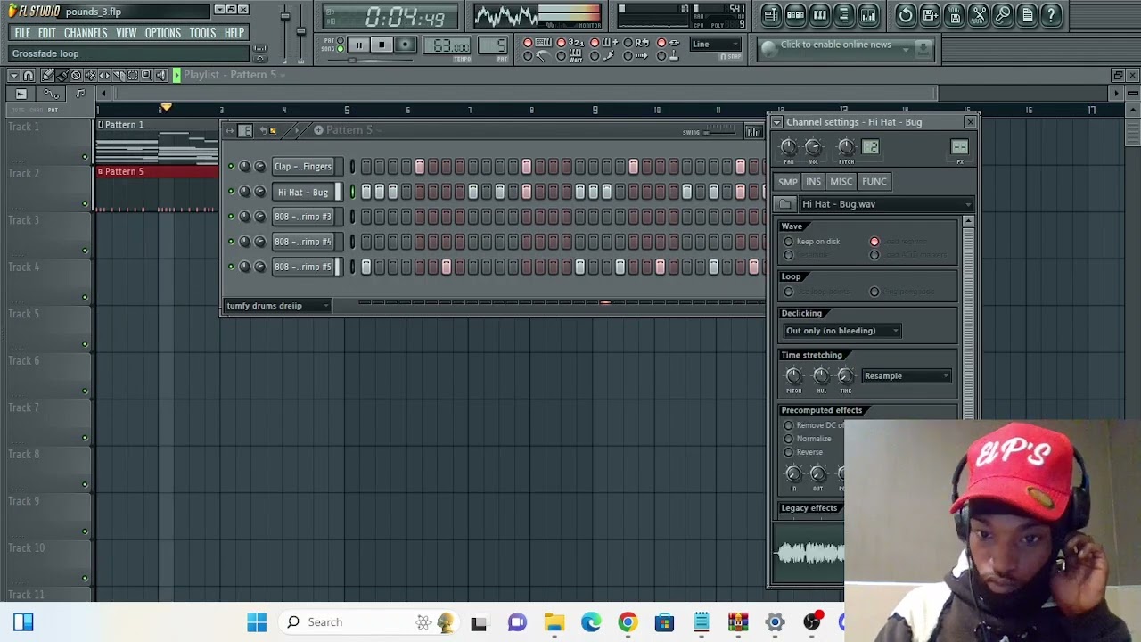Open the audio editor scissors icon
The image size is (1141, 642).
979,14
